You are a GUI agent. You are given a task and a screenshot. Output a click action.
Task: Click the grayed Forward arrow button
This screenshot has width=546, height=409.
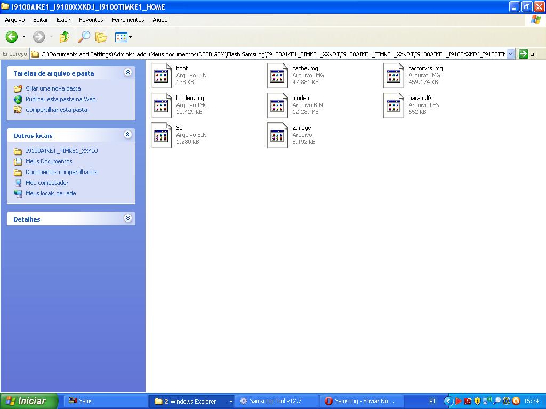38,37
